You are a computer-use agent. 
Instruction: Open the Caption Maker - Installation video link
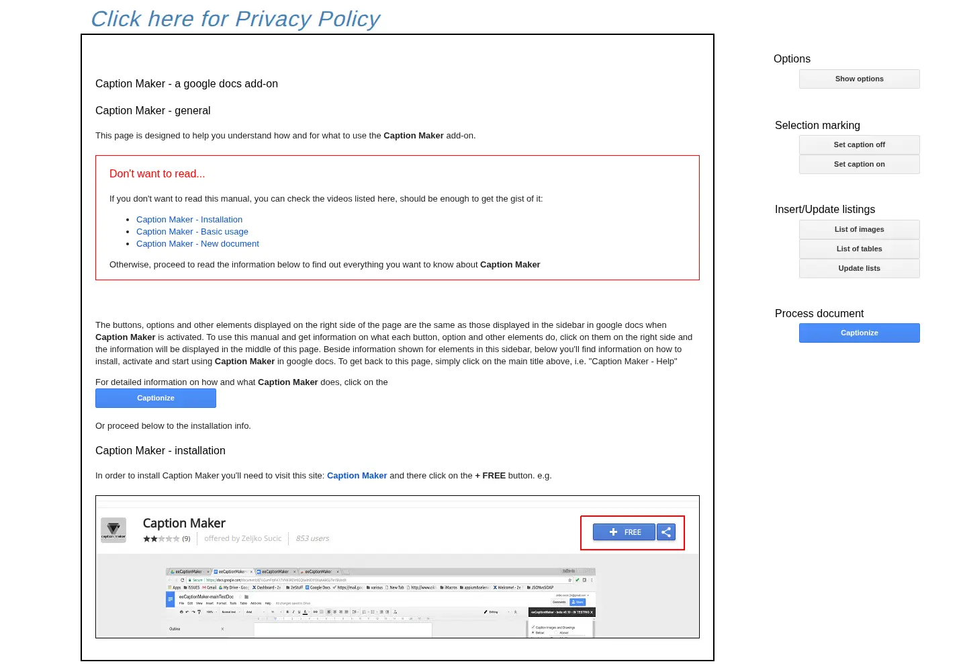click(189, 220)
